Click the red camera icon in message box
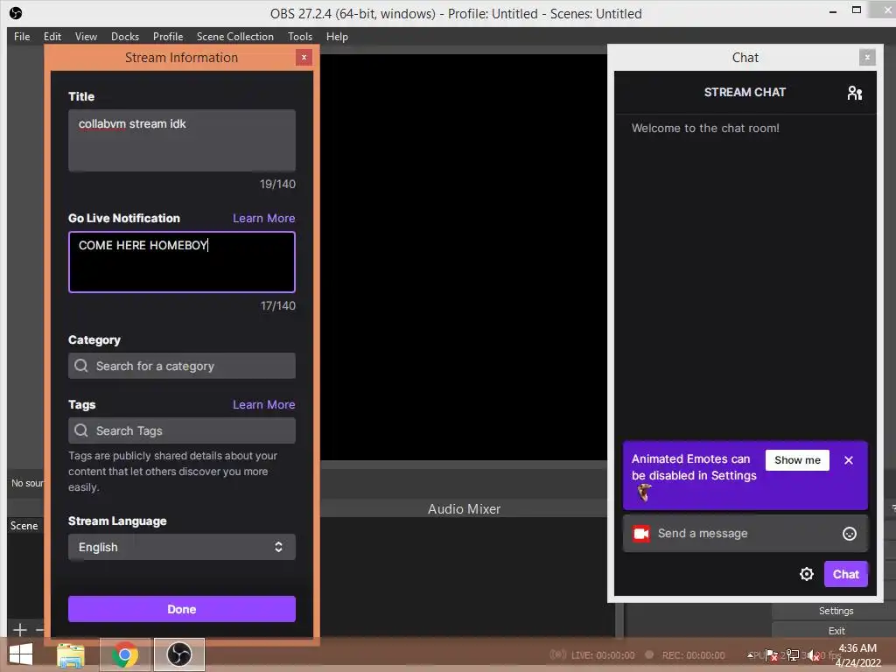This screenshot has height=672, width=896. [x=641, y=533]
